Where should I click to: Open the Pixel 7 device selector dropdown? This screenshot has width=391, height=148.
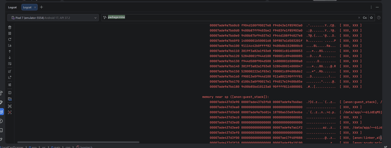point(53,18)
